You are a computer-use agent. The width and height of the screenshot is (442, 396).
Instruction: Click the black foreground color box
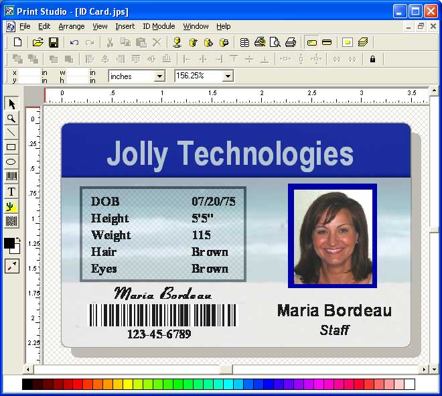tap(9, 243)
